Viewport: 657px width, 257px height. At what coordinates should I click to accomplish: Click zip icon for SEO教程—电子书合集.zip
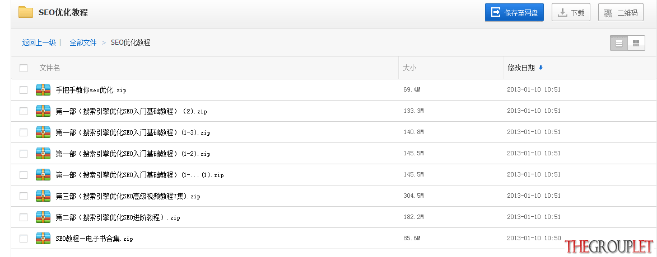[x=43, y=239]
